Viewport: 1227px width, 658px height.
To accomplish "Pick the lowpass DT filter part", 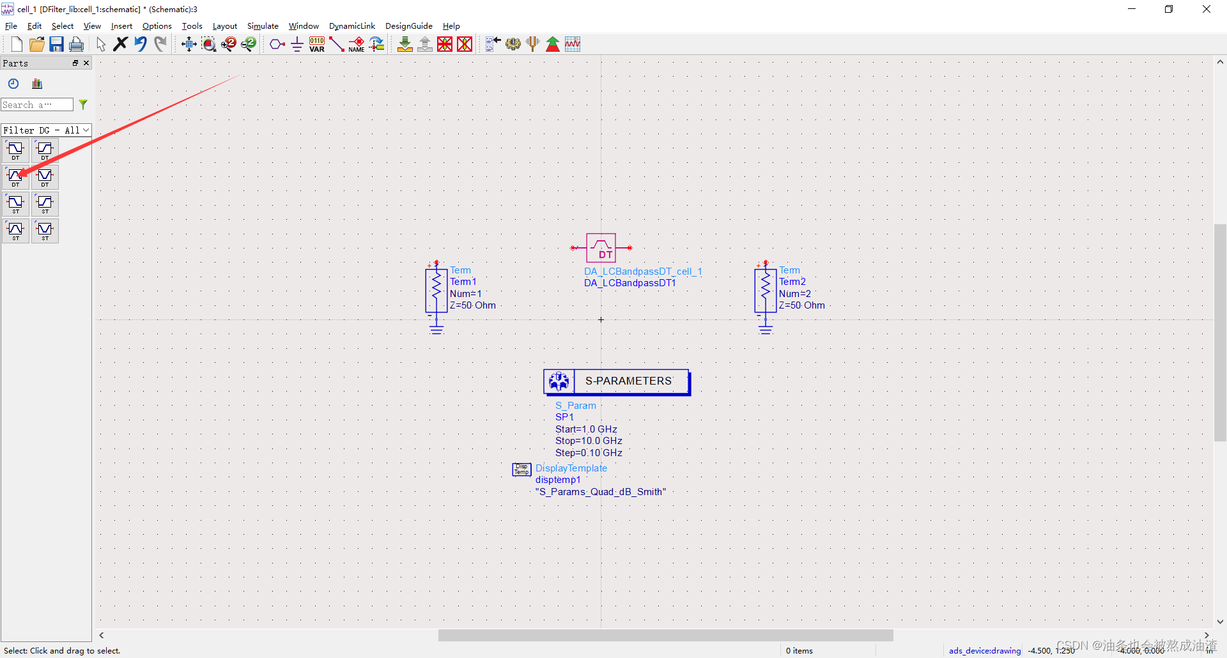I will 15,150.
